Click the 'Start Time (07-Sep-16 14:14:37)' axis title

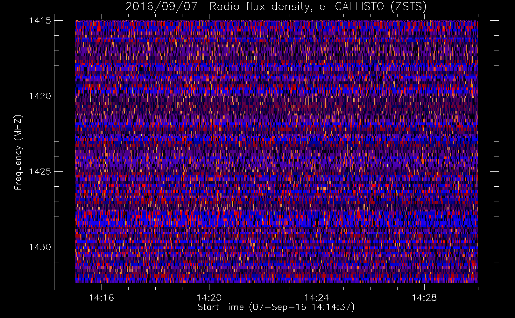coord(276,307)
